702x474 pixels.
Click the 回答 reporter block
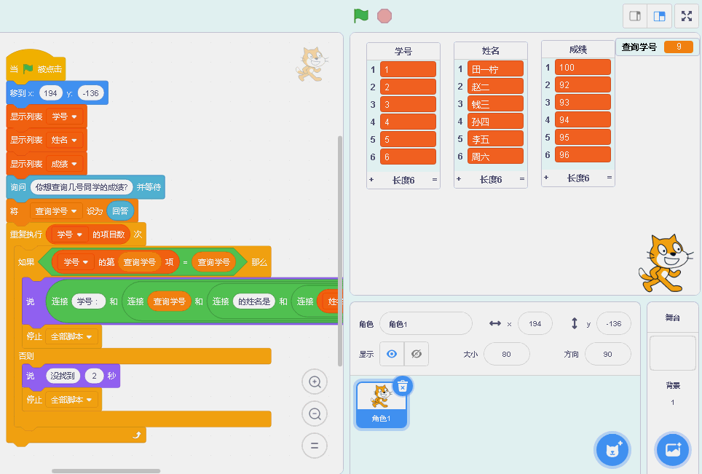point(120,211)
